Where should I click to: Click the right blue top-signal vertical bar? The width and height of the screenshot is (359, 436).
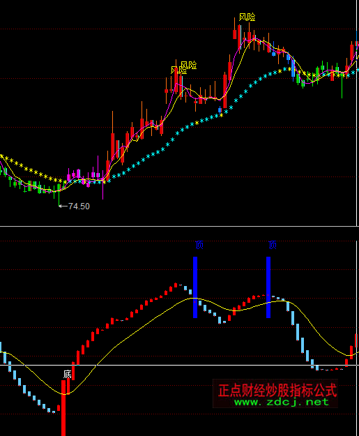[x=268, y=287]
